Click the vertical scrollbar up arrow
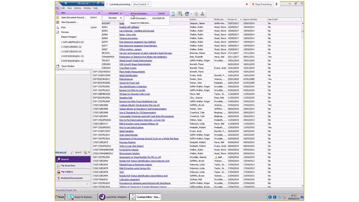359x202 pixels. coord(303,23)
